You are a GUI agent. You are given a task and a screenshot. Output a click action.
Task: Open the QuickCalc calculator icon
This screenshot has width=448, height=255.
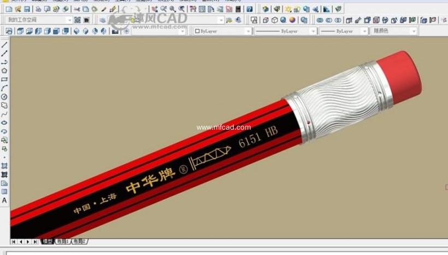coord(238,9)
